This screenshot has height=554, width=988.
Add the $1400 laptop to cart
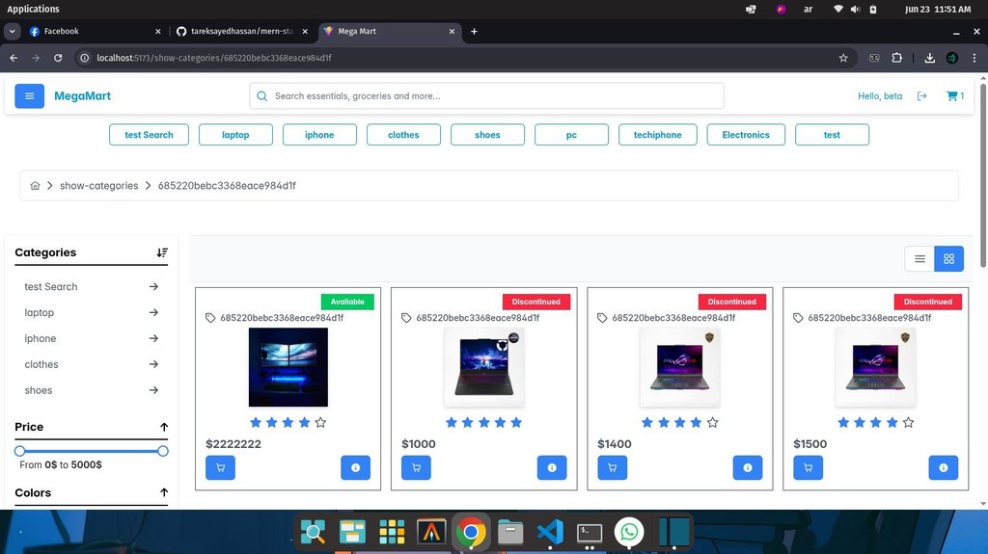(x=612, y=467)
